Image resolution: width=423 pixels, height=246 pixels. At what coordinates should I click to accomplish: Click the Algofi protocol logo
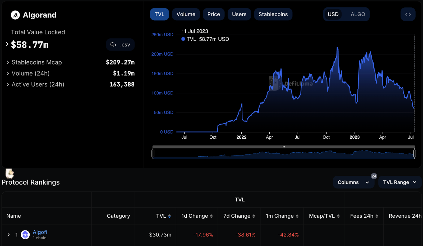(25, 235)
